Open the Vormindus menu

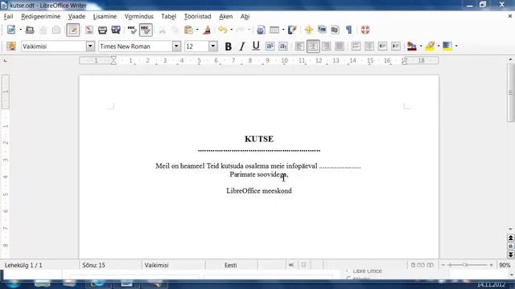coord(139,16)
